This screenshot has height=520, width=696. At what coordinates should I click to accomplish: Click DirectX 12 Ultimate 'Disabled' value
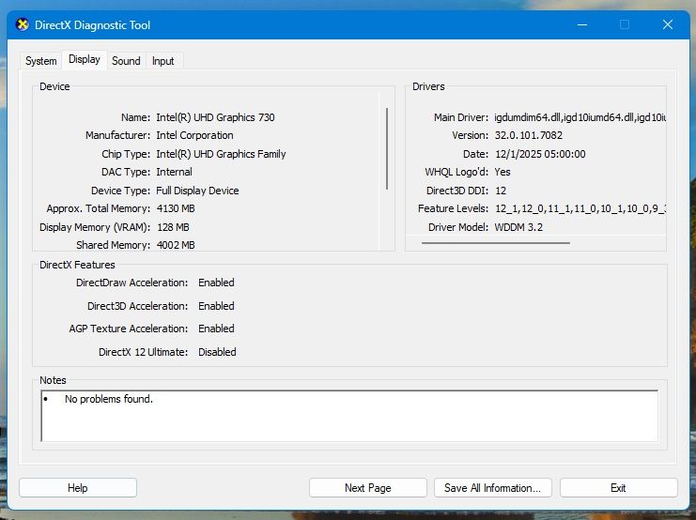[217, 352]
